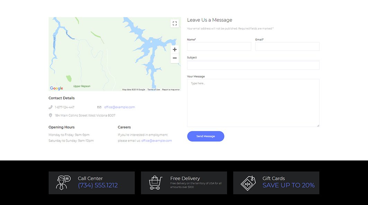368x205 pixels.
Task: Click the Free Delivery shopping cart icon
Action: 155,182
